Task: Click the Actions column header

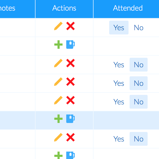Action: tap(64, 8)
